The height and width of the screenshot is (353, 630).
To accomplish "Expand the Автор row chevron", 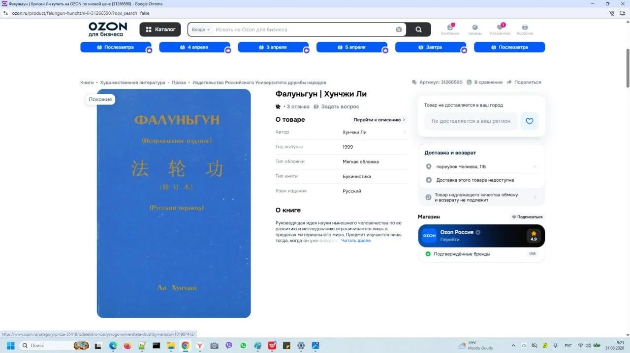I will click(405, 132).
